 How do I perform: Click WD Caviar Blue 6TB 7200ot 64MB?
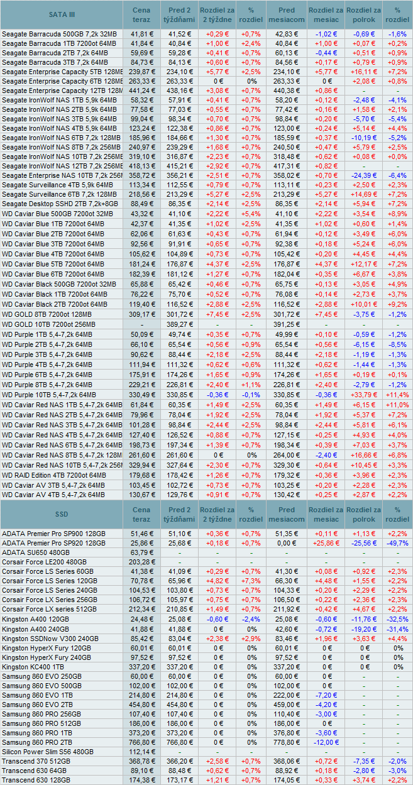pos(53,275)
